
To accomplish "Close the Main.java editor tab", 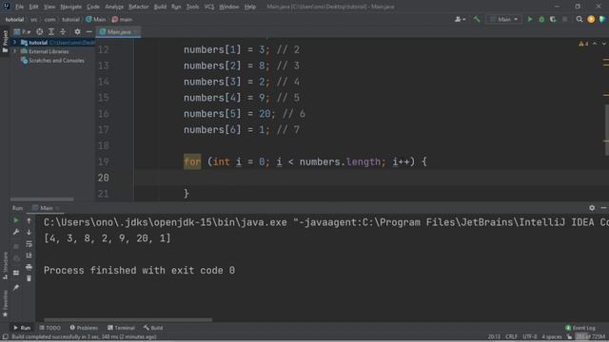I will coord(136,31).
